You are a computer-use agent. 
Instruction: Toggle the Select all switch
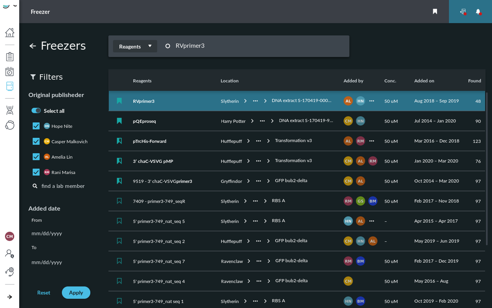point(36,111)
